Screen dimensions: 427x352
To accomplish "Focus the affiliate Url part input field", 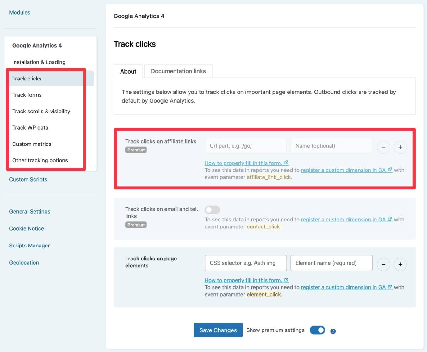I will pos(246,146).
